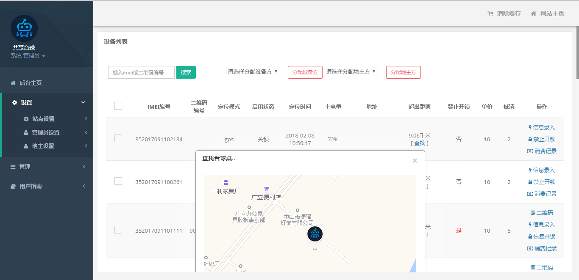Image resolution: width=579 pixels, height=280 pixels.
Task: Click the 分配地主方 button
Action: click(404, 72)
